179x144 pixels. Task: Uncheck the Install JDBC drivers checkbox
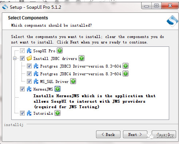tap(22, 58)
